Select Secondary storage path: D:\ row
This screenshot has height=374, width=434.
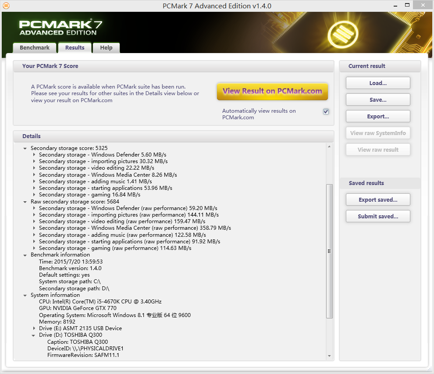pos(74,289)
